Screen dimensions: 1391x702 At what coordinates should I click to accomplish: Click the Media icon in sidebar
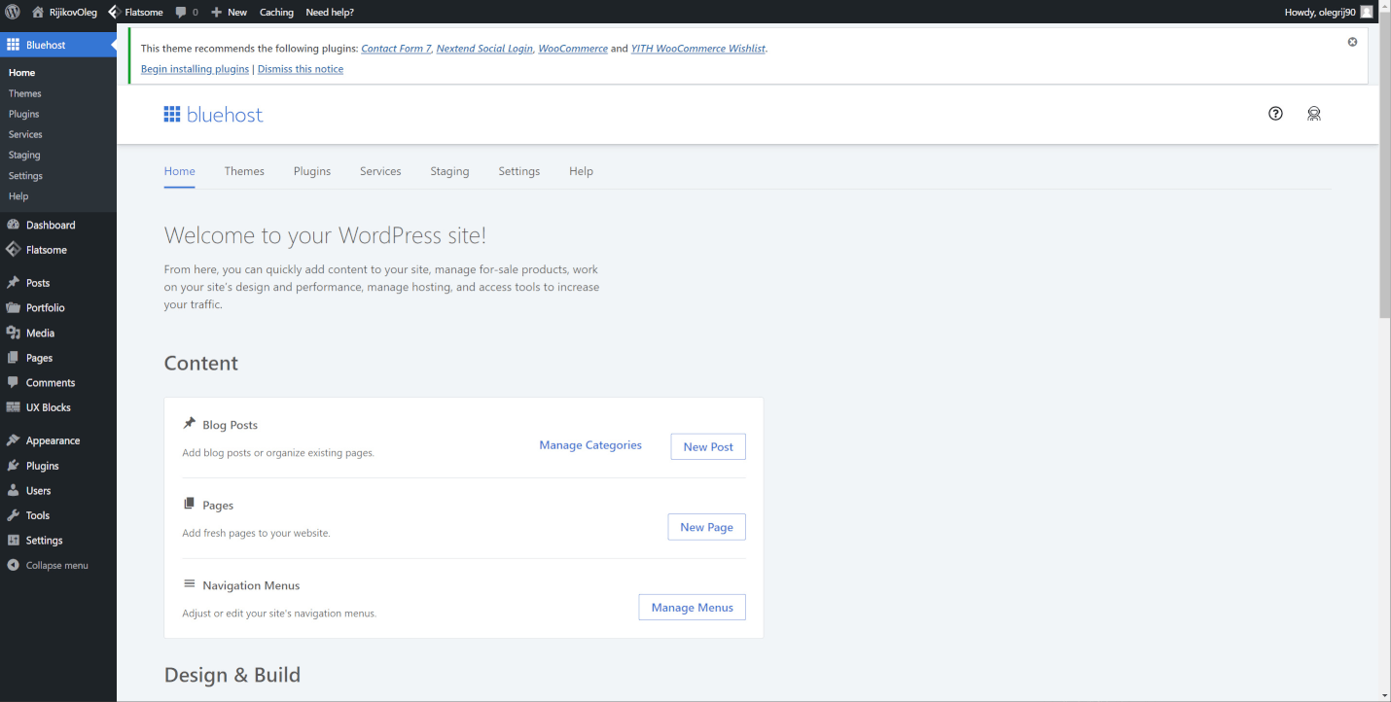click(x=13, y=333)
